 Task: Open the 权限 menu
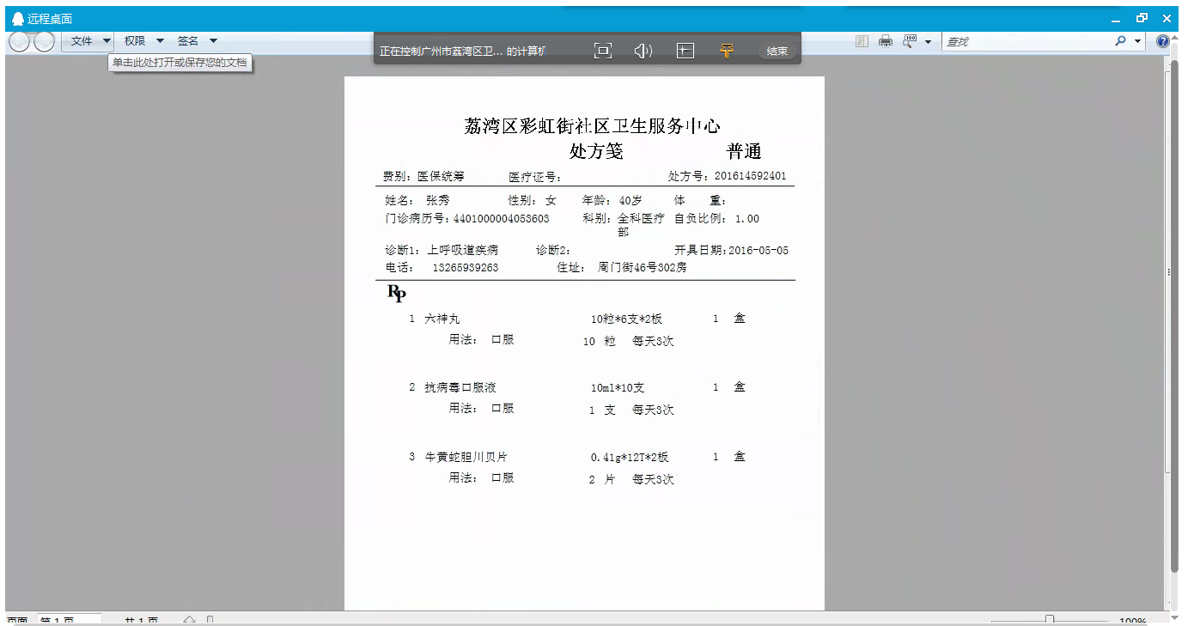[135, 41]
